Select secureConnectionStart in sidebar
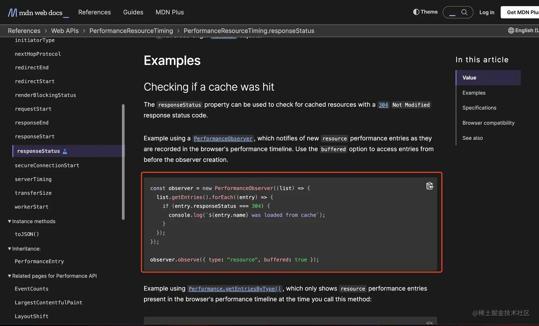539x326 pixels. pos(47,165)
